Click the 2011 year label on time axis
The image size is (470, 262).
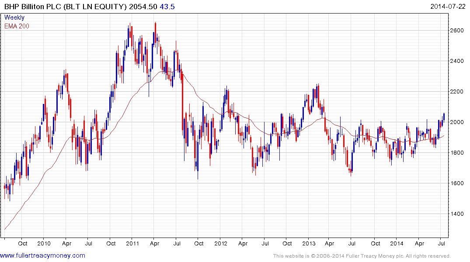(132, 243)
